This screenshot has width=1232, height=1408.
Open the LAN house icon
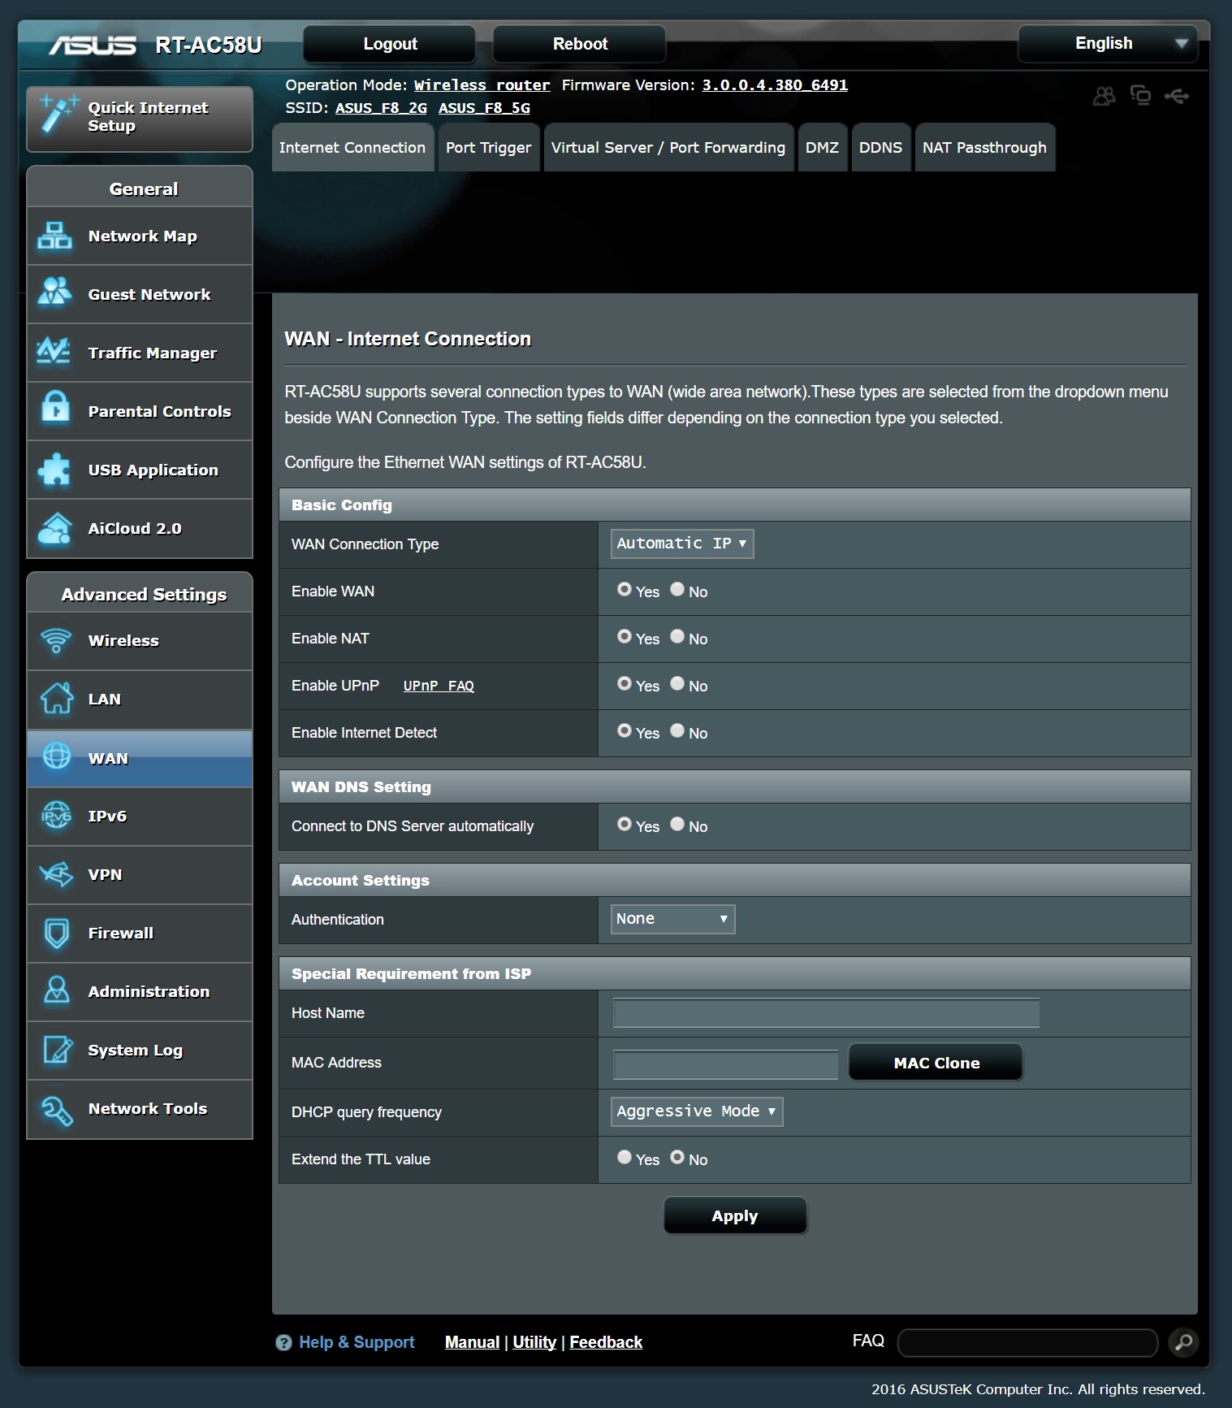tap(56, 699)
